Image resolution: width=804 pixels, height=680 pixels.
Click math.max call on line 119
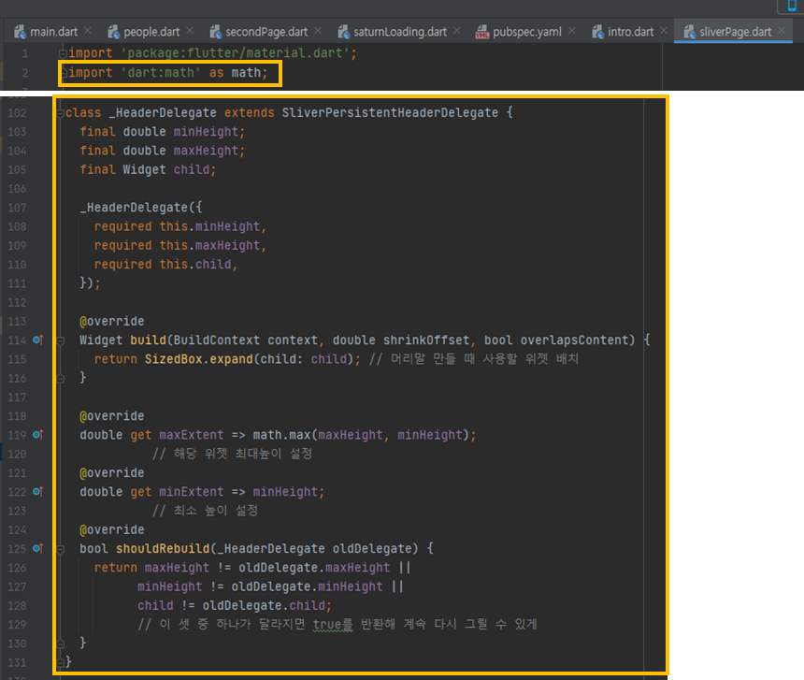tap(281, 435)
